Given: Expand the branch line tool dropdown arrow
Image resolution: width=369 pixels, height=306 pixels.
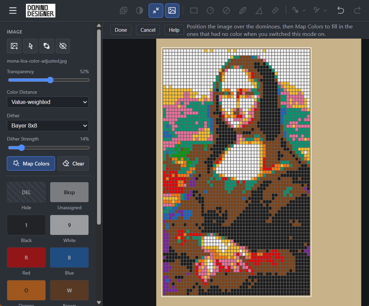Looking at the screenshot, I should pyautogui.click(x=325, y=11).
